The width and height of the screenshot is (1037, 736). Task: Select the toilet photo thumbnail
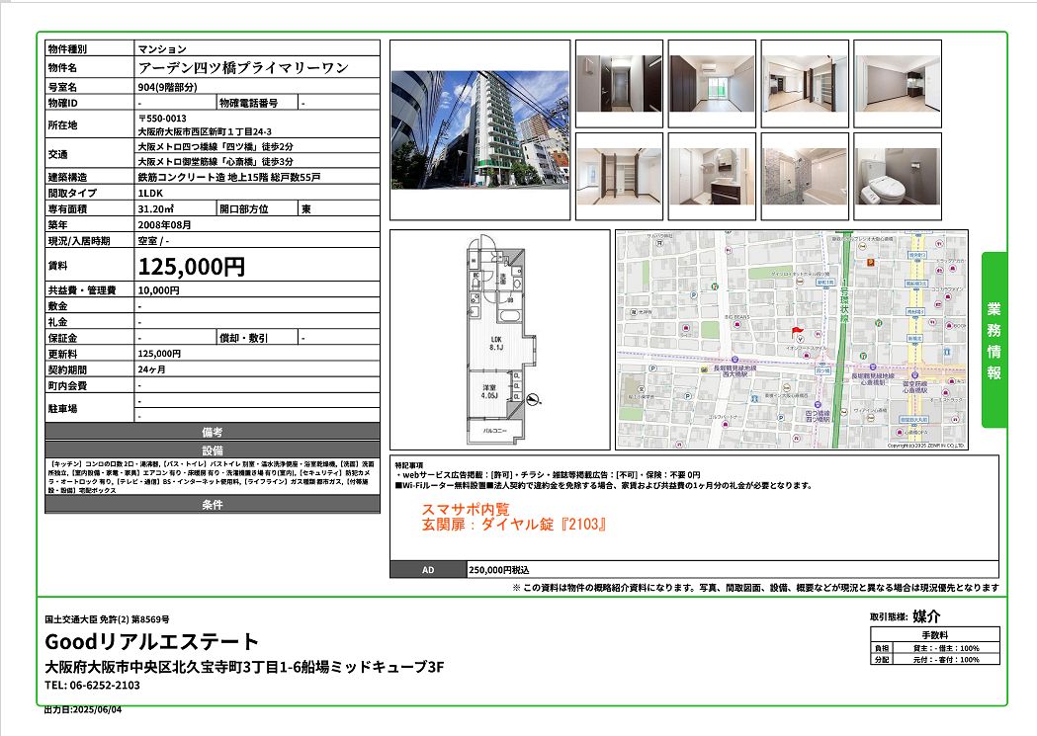click(897, 176)
